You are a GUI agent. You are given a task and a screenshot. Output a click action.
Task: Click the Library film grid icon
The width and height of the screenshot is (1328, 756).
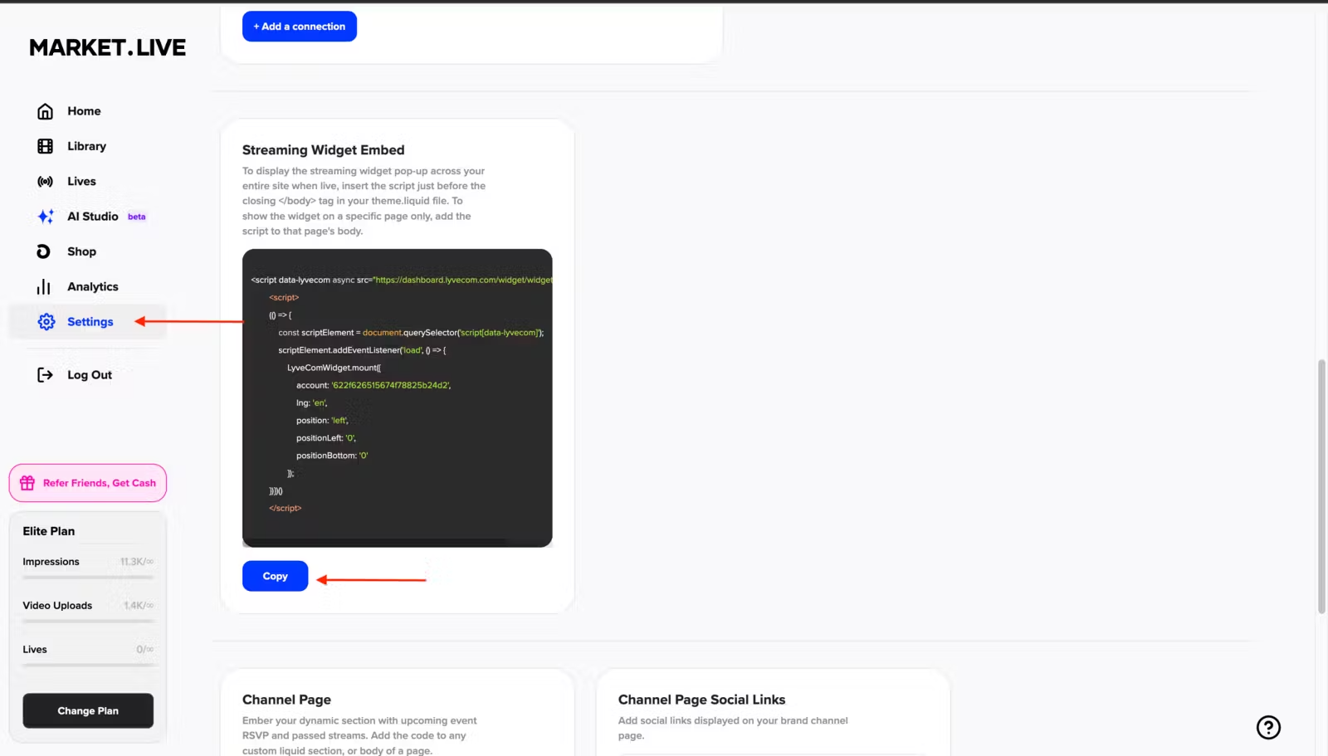point(46,146)
